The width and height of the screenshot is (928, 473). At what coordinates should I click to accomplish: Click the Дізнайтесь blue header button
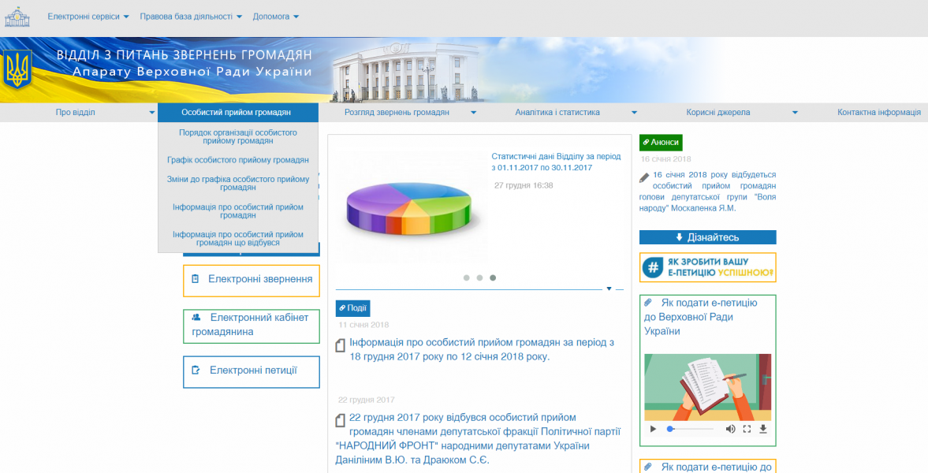point(707,237)
